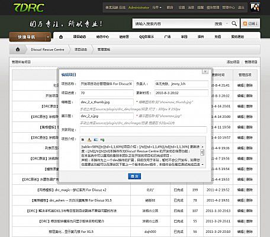
Task: Open the 搜索 type dropdown arrow
Action: 227,24
